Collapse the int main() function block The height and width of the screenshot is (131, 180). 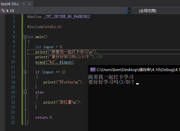(25, 37)
